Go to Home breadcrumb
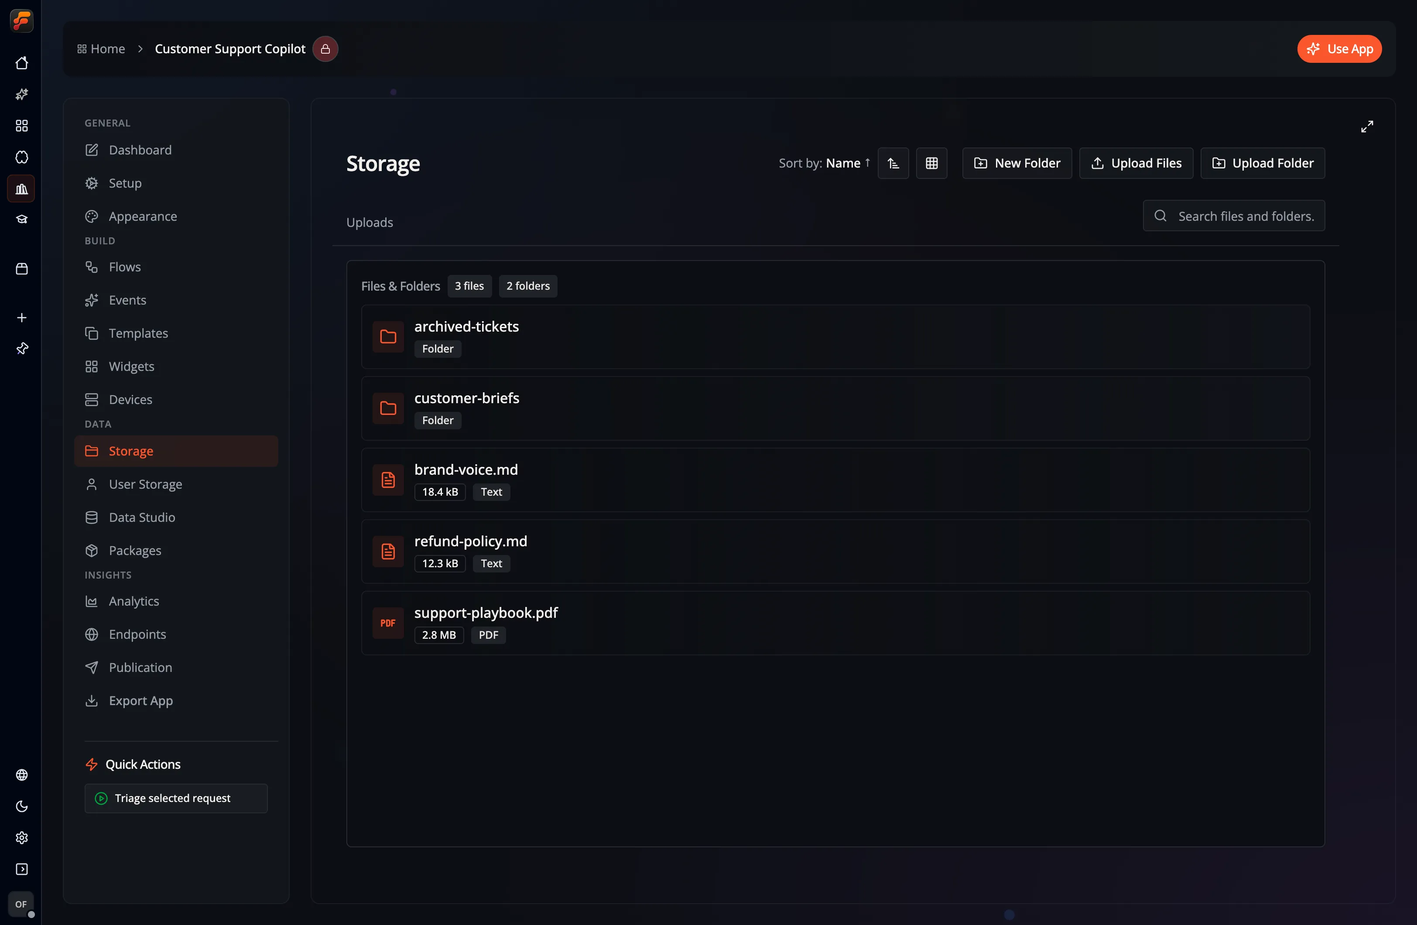This screenshot has height=925, width=1417. coord(101,49)
